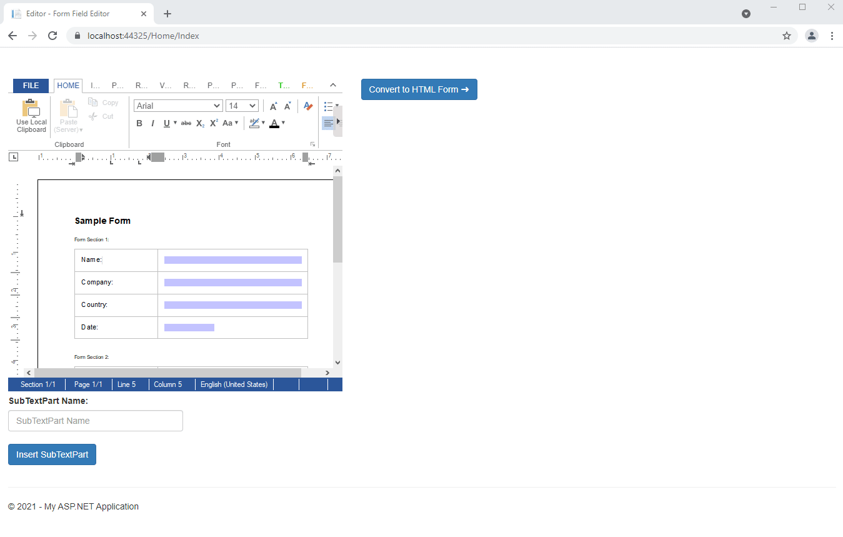843x537 pixels.
Task: Click the Cut scissors icon
Action: point(93,116)
